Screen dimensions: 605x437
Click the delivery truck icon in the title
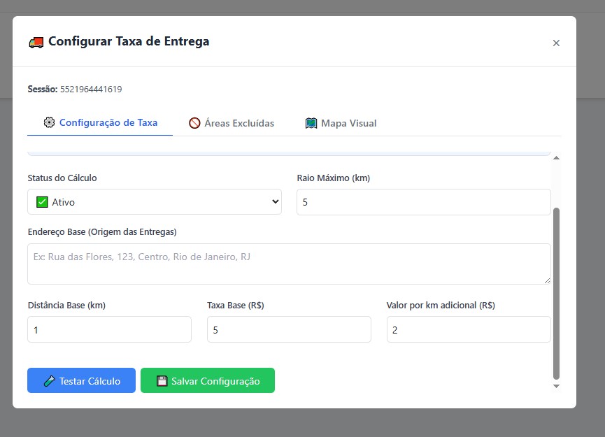point(36,42)
